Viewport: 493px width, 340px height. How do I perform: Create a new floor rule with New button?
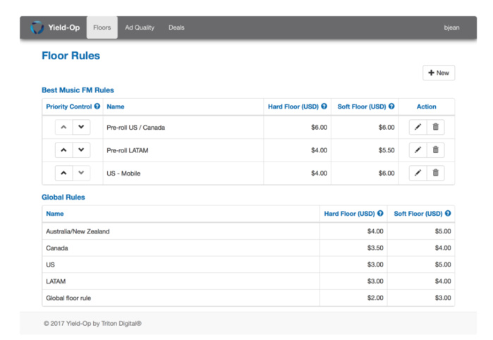pos(438,73)
